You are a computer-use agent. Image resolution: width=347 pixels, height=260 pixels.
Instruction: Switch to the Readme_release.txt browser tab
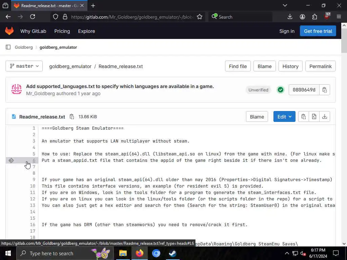(x=49, y=6)
